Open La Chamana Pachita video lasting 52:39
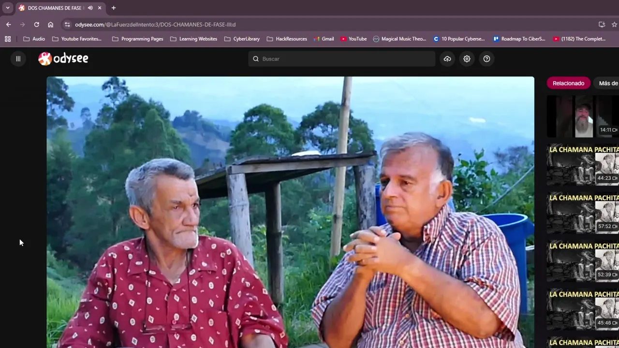619x348 pixels. [583, 261]
